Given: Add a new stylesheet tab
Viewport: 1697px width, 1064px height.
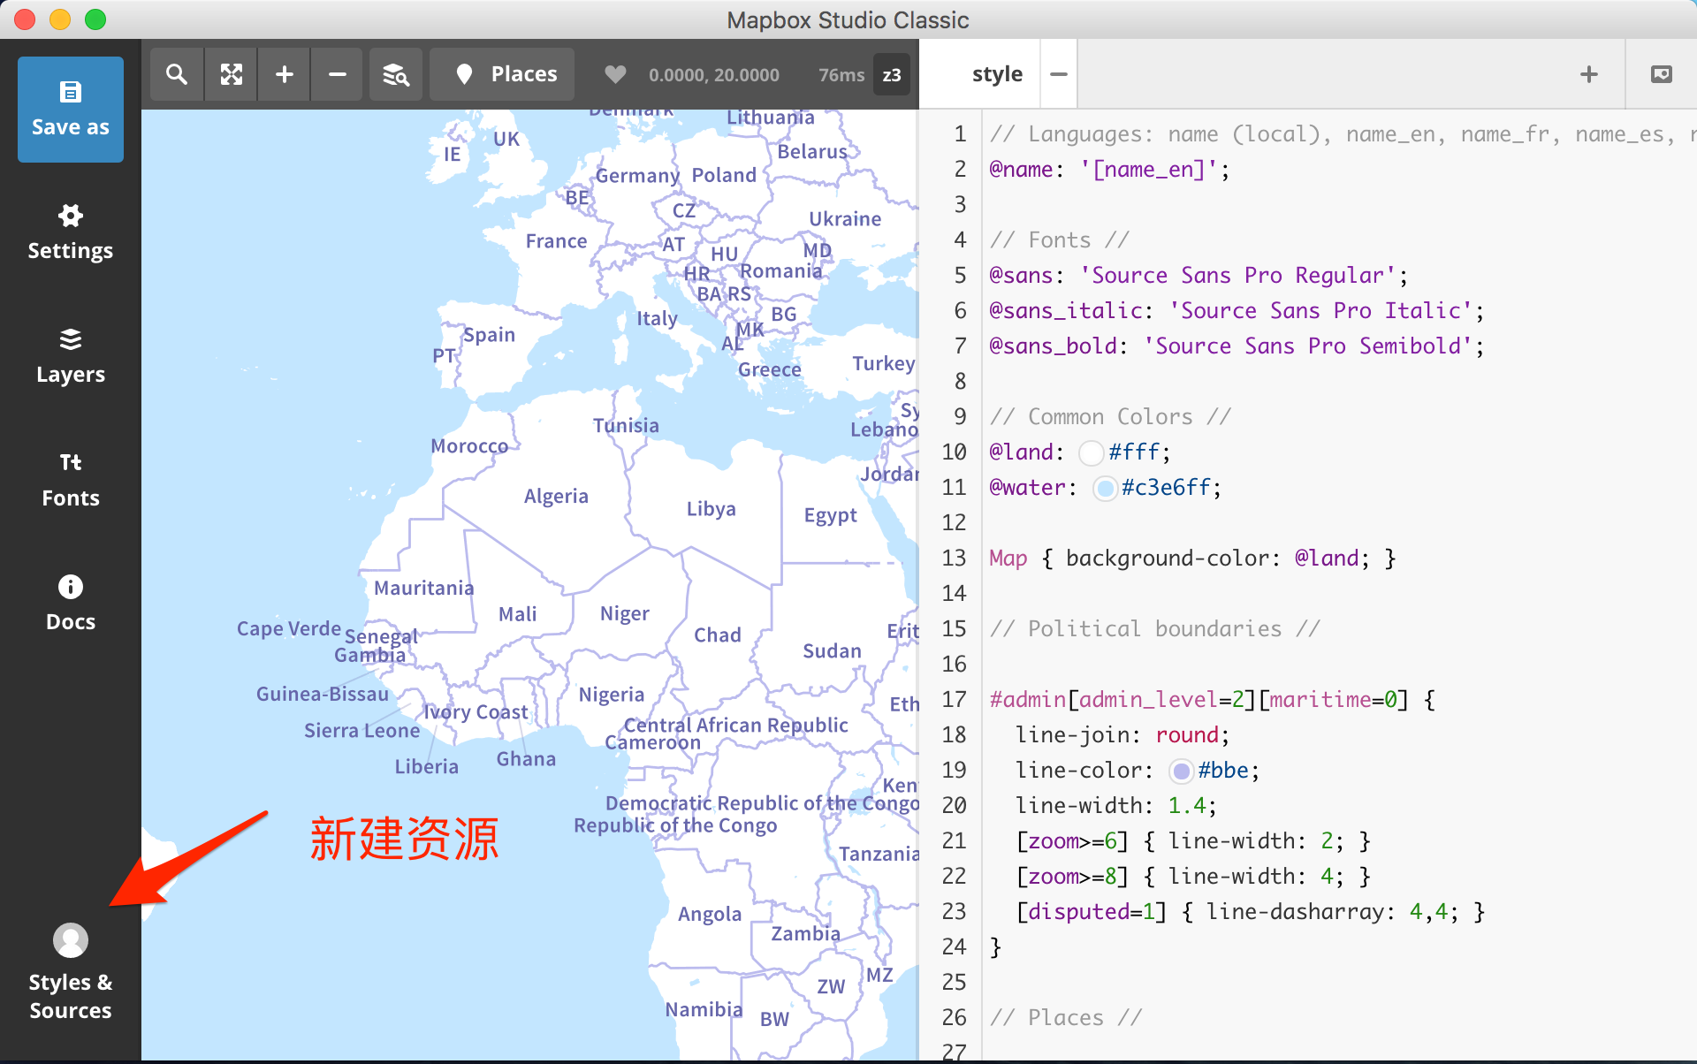Looking at the screenshot, I should (1589, 74).
